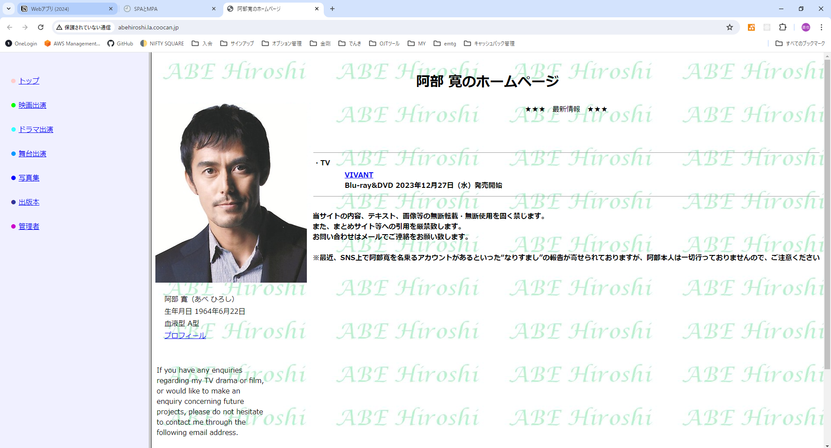Switch to the SPAとMPA tab
Image resolution: width=831 pixels, height=448 pixels.
pos(170,9)
